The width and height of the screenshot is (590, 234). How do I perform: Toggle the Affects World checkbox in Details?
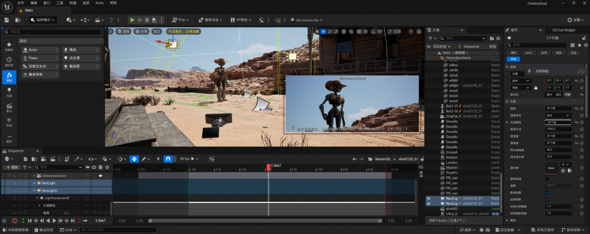pos(547,193)
